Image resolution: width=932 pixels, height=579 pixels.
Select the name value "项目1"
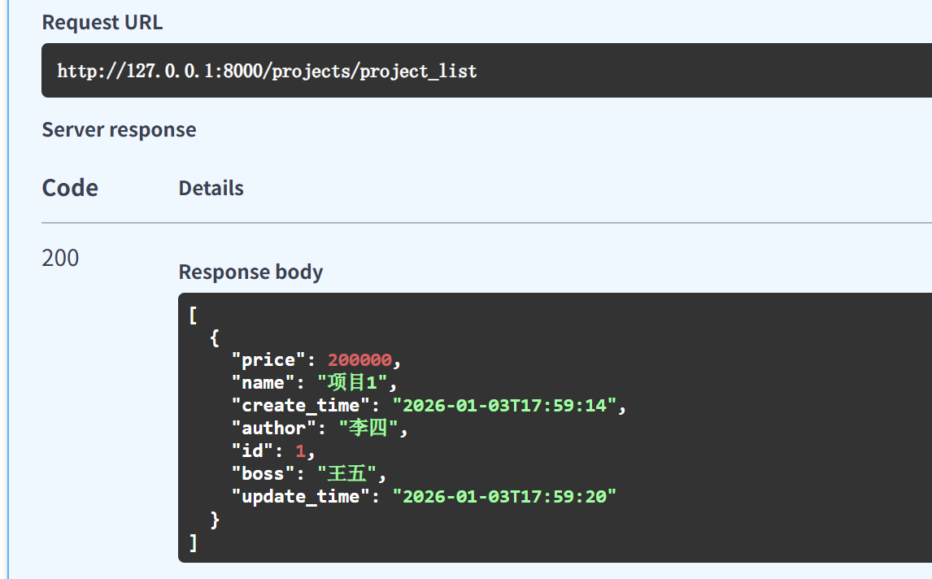click(352, 382)
